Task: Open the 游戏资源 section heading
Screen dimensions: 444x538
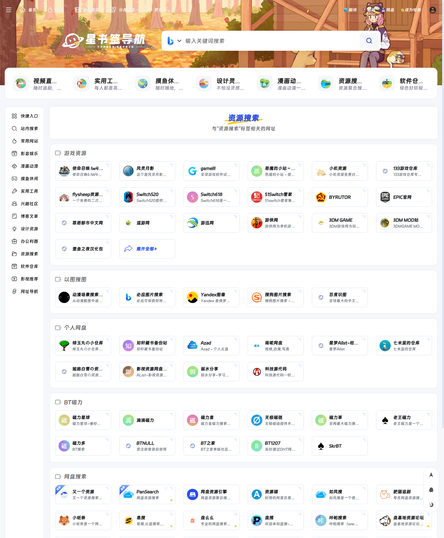Action: coord(75,153)
